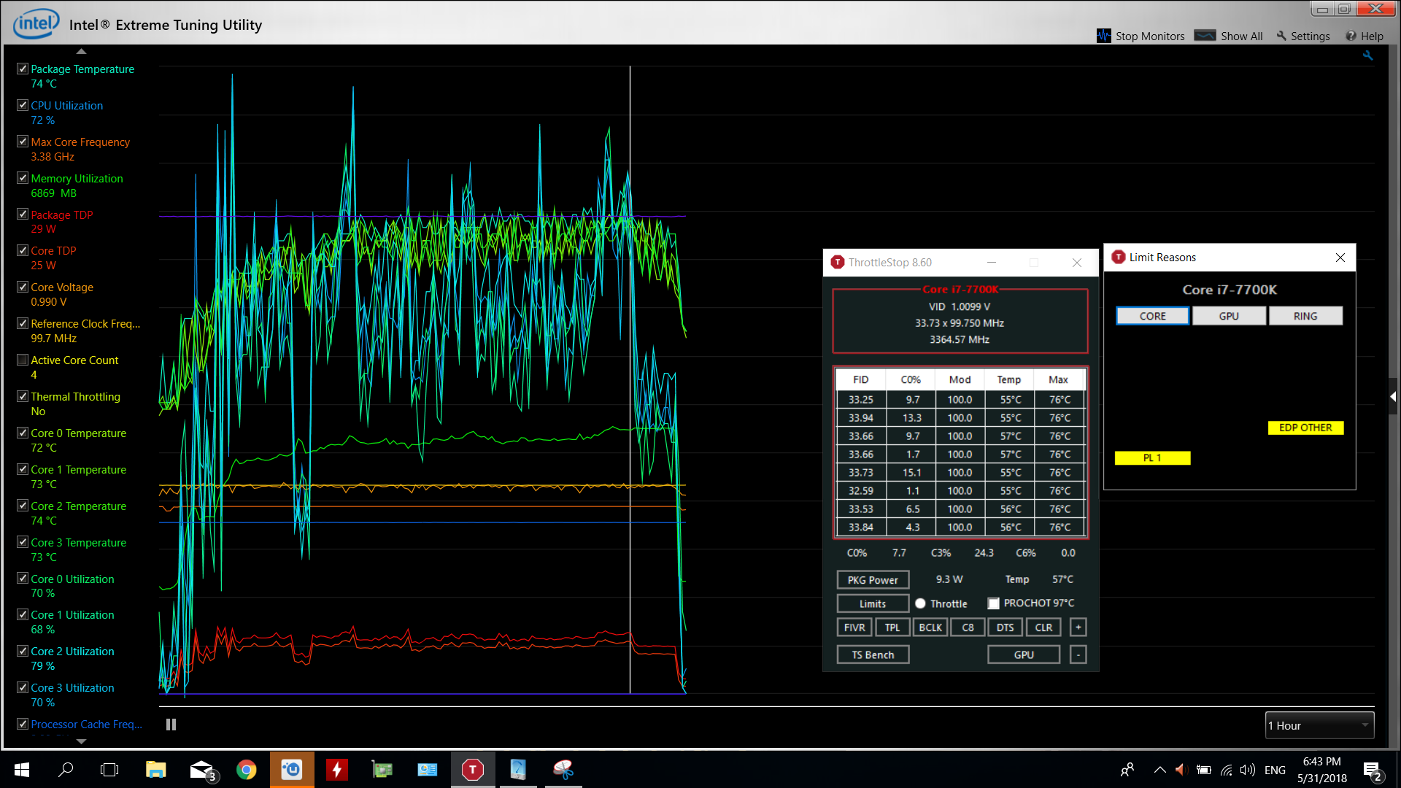Click the ENG language indicator
Screen dimensions: 1401x788
point(1275,770)
